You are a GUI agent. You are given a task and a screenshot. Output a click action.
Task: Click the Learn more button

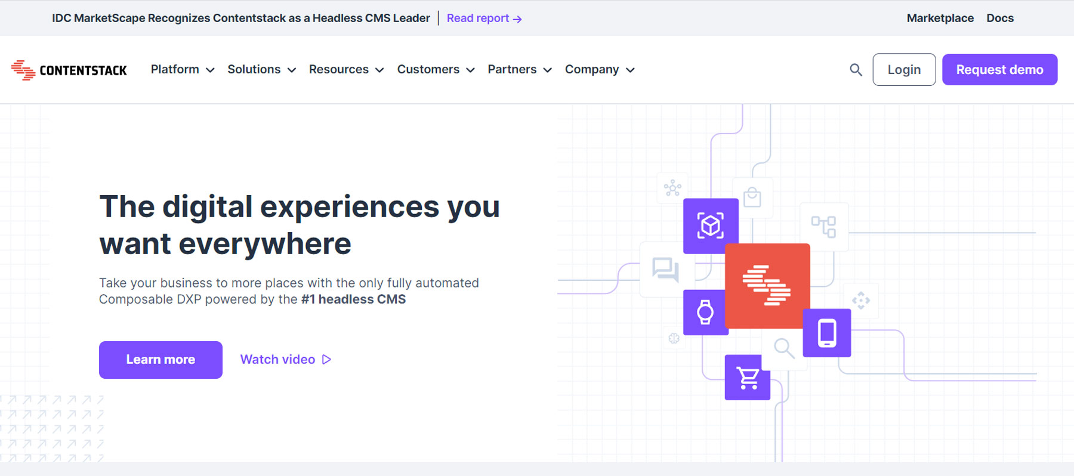click(x=161, y=360)
